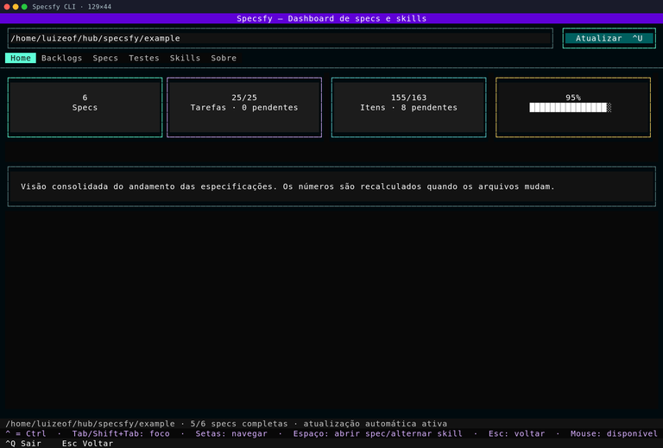Viewport: 663px width, 448px height.
Task: Open the Backlogs tab
Action: pyautogui.click(x=62, y=58)
